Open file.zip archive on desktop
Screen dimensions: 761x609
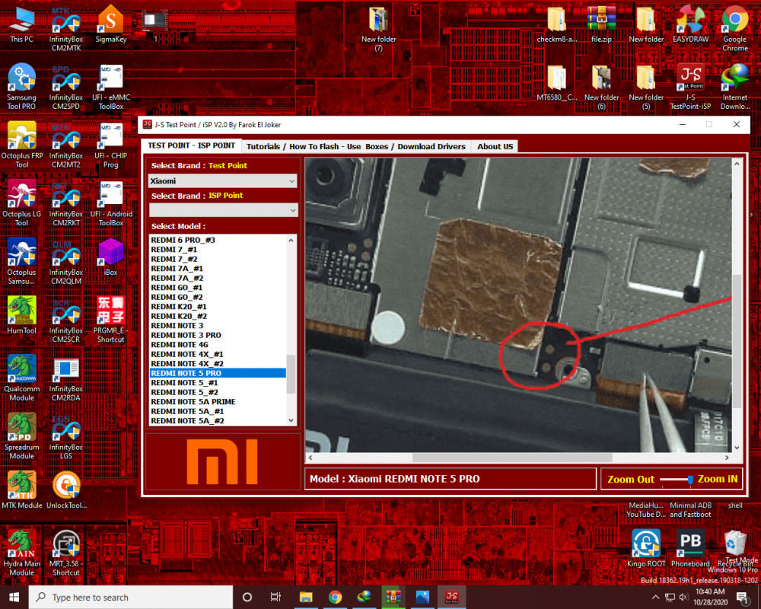click(x=601, y=25)
